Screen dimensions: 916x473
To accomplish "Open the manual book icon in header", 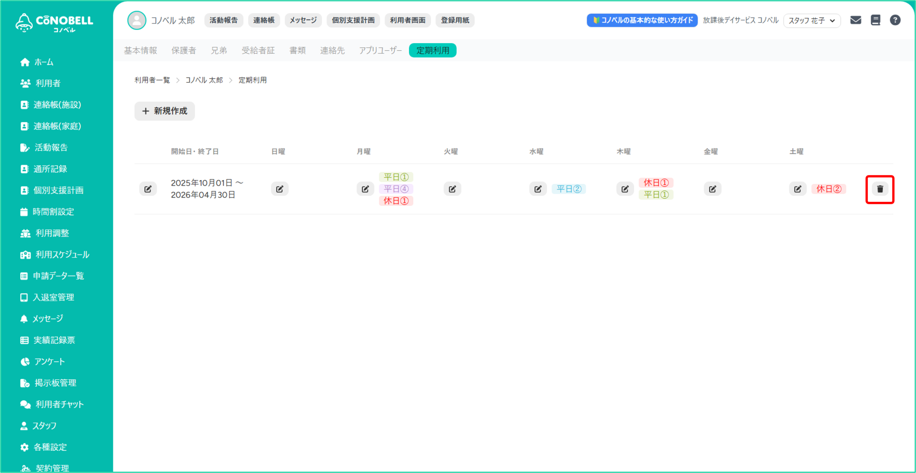I will tap(875, 20).
